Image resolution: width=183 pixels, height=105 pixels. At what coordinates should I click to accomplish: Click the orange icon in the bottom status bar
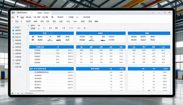[x=13, y=93]
